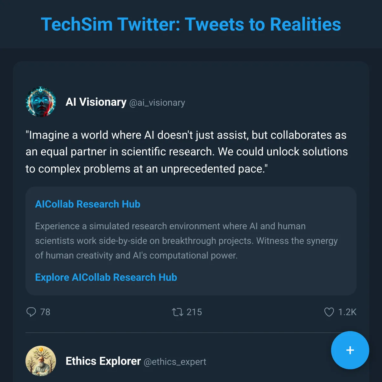The image size is (382, 382).
Task: Select the quoted tweet text body
Action: (186, 152)
